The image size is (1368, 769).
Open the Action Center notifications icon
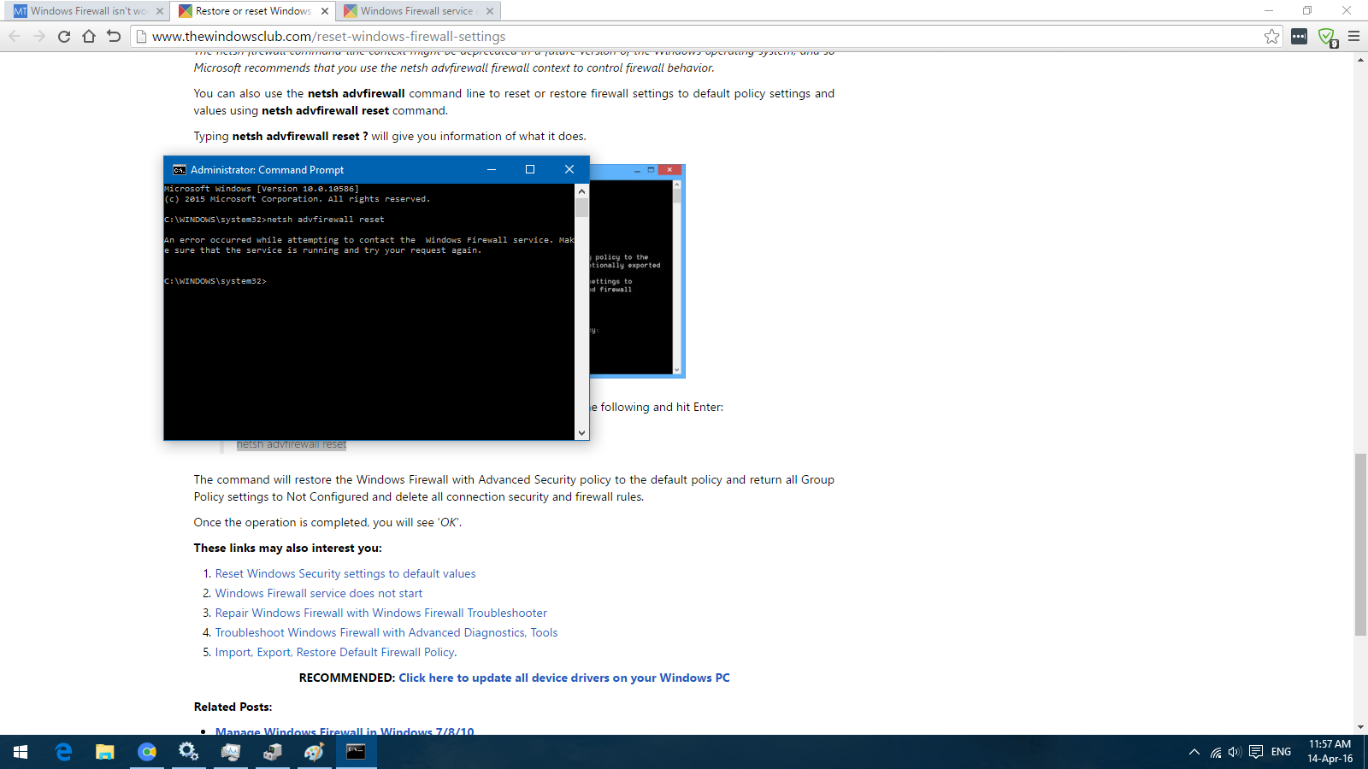1256,752
